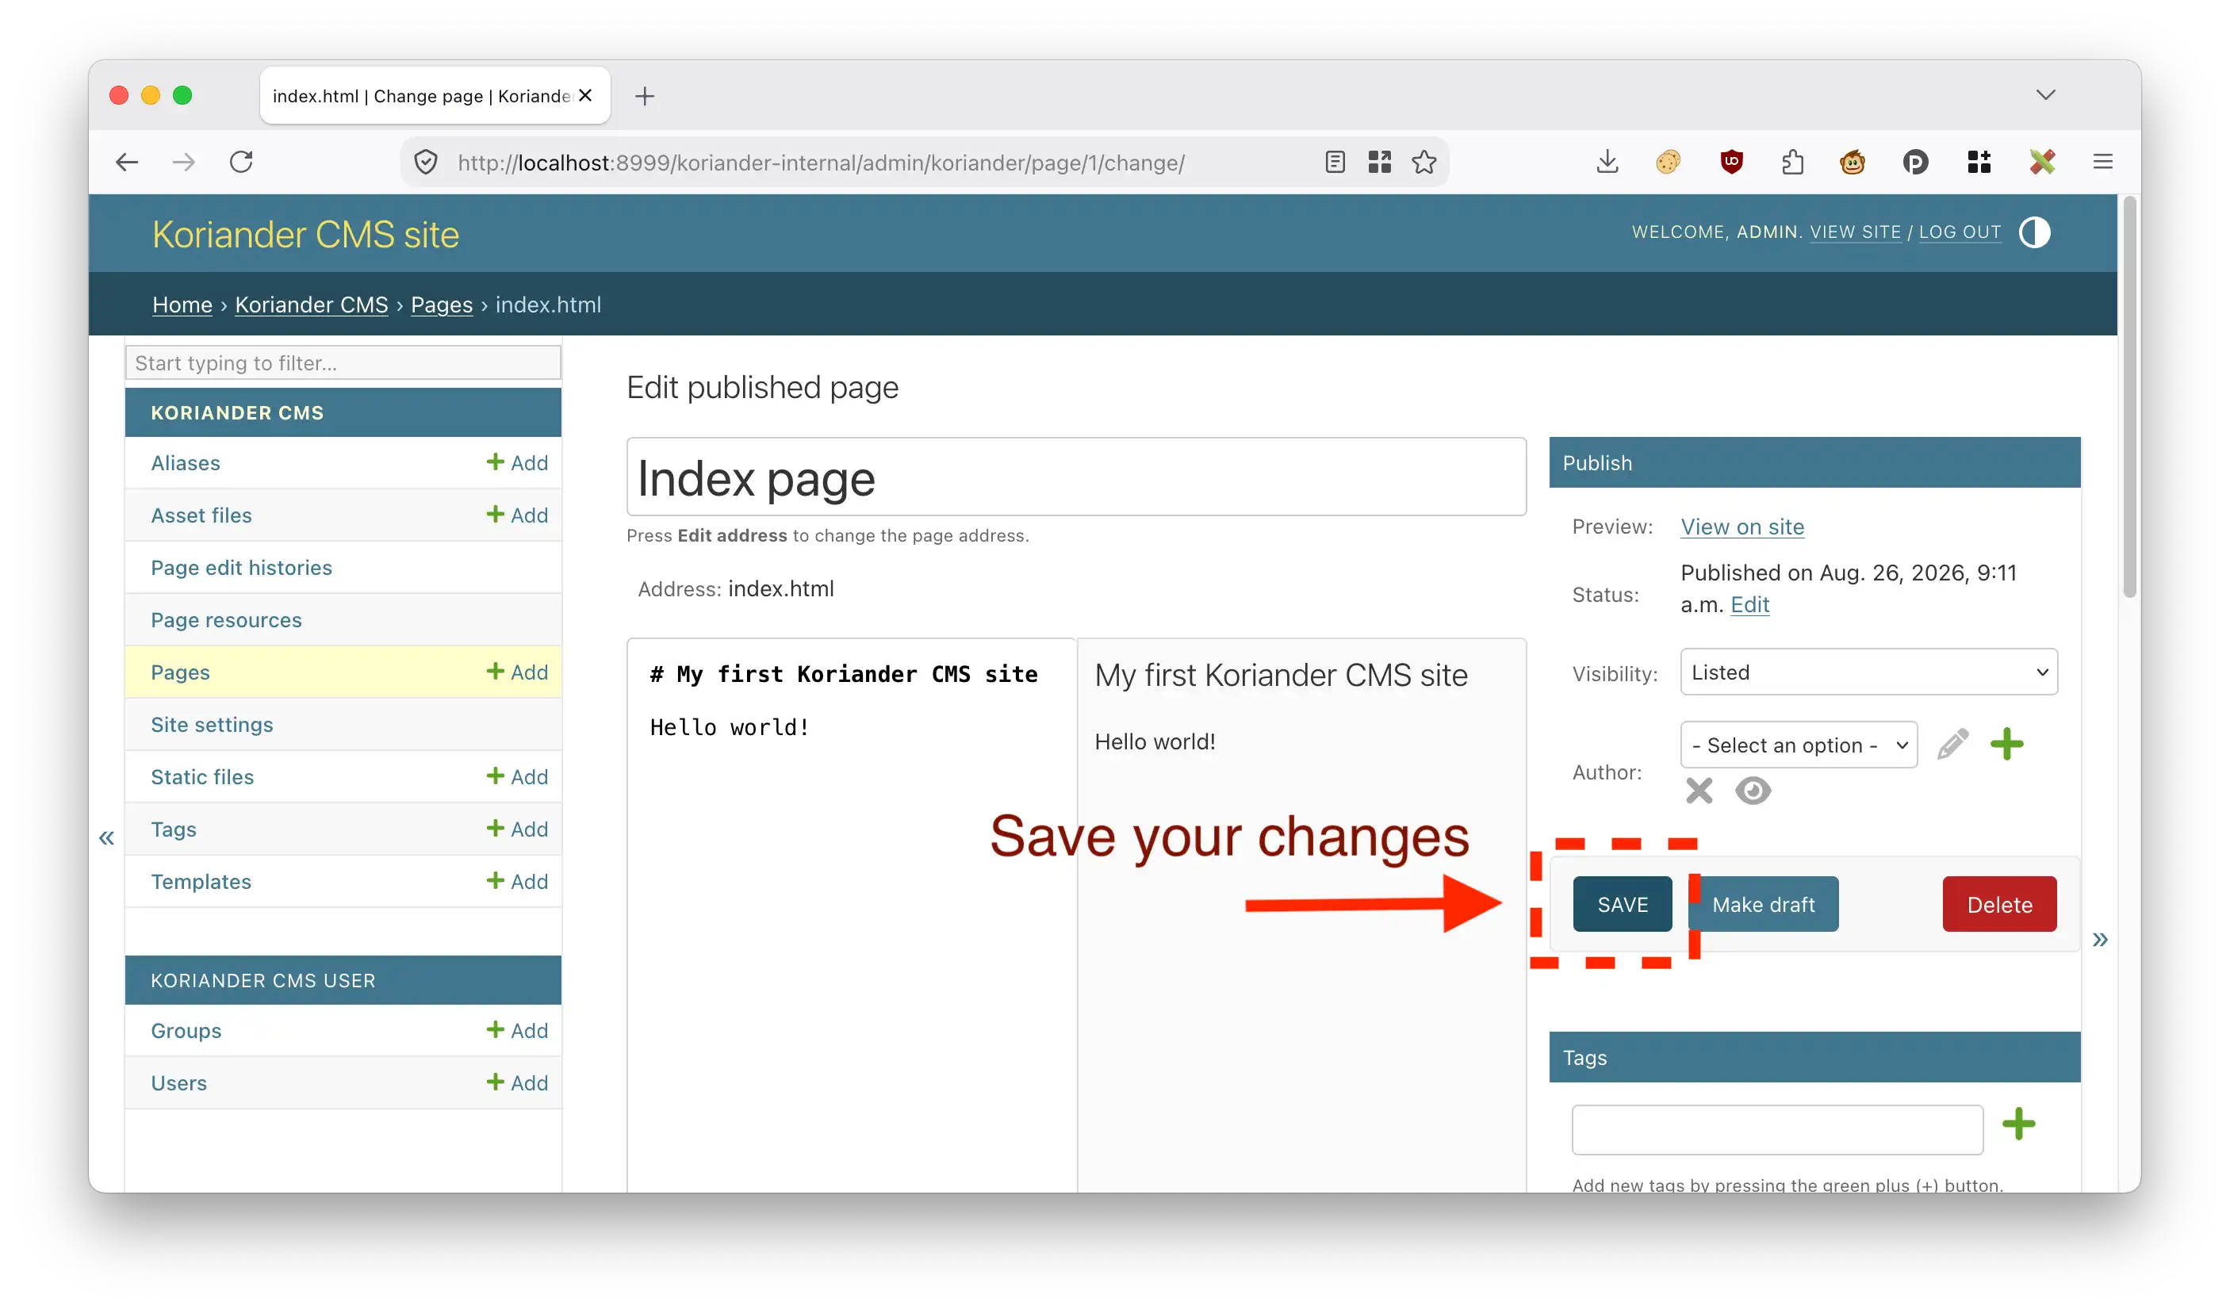Bookmark this page with the star icon
The width and height of the screenshot is (2230, 1310).
(x=1423, y=162)
